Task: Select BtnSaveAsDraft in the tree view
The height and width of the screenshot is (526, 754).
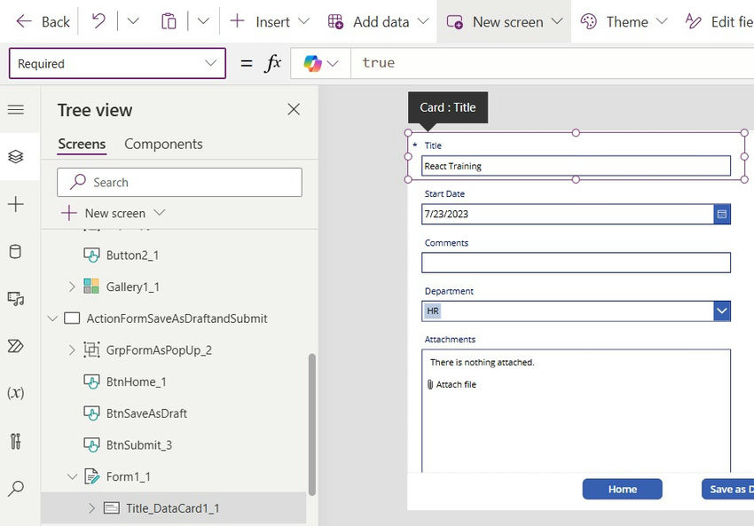Action: tap(146, 413)
